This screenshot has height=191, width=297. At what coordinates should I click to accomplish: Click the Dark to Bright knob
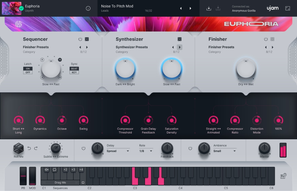click(125, 69)
